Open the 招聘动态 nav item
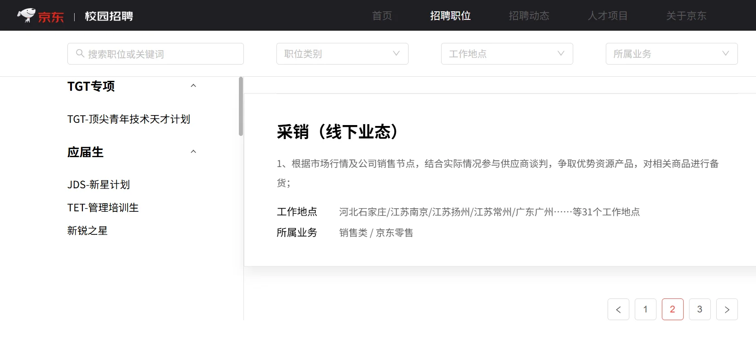The width and height of the screenshot is (756, 340). (529, 16)
